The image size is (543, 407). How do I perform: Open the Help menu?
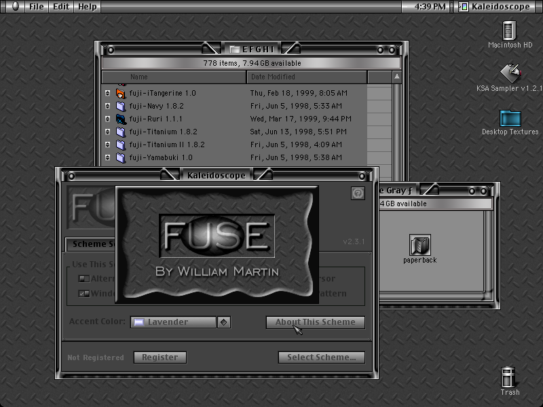pyautogui.click(x=88, y=7)
